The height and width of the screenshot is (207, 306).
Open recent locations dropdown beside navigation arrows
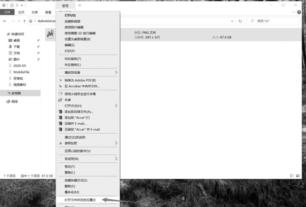coord(19,21)
